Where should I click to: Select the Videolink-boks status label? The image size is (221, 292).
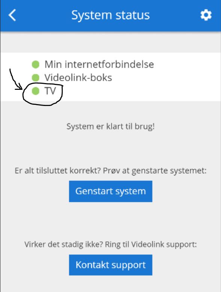[x=78, y=78]
